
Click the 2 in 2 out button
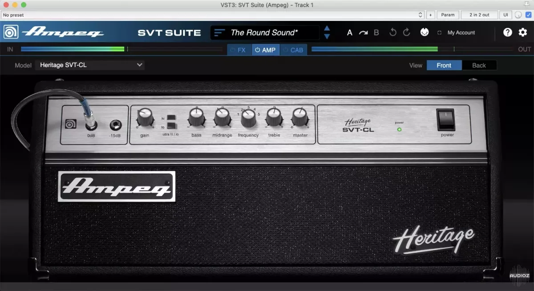479,15
